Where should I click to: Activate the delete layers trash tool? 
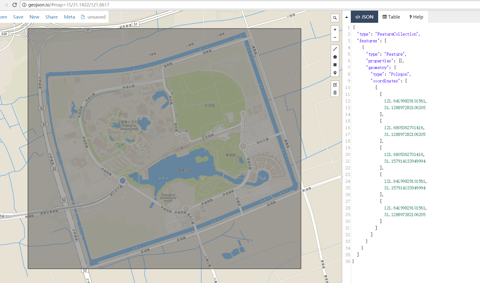[335, 93]
